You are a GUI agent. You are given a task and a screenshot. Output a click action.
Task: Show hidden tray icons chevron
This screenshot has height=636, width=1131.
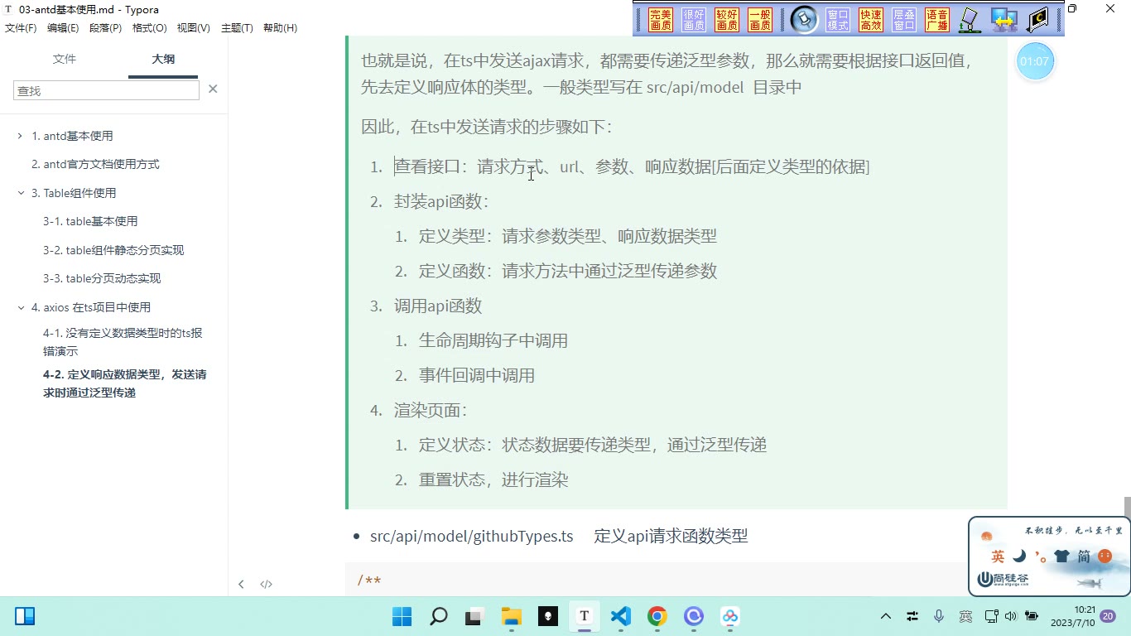(886, 616)
